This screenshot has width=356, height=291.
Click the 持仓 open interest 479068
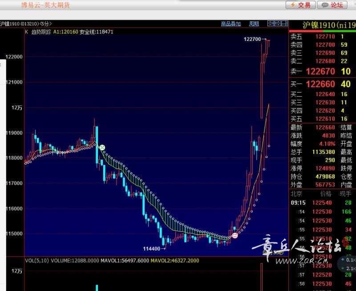click(x=325, y=176)
